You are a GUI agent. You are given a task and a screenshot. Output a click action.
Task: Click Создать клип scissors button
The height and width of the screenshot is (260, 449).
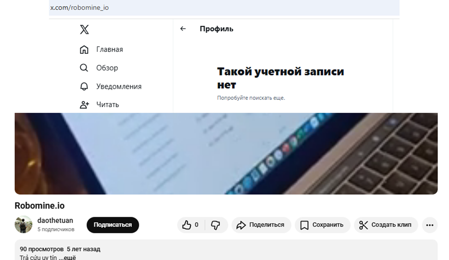click(x=386, y=225)
